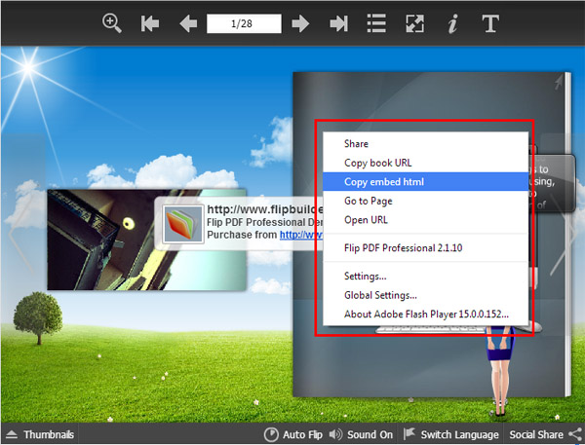This screenshot has width=585, height=445.
Task: Open the Thumbnails panel
Action: [40, 434]
